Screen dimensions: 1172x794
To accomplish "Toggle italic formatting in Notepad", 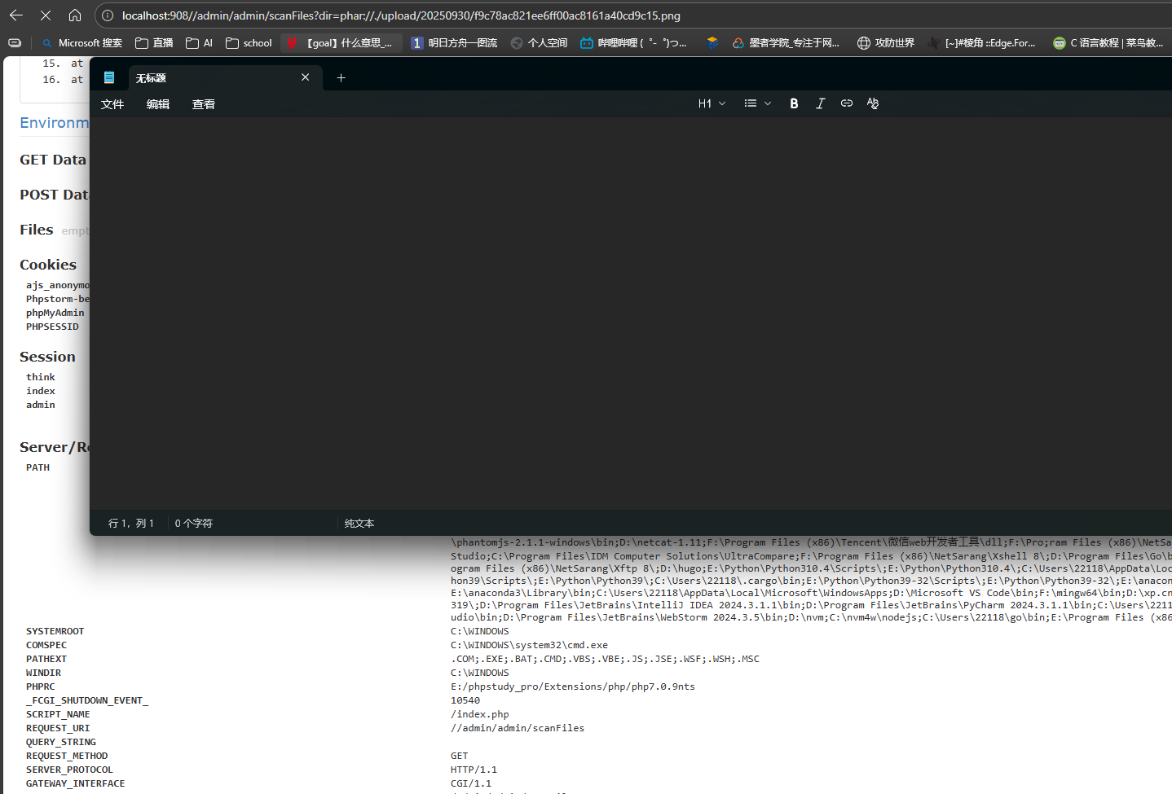I will [820, 103].
